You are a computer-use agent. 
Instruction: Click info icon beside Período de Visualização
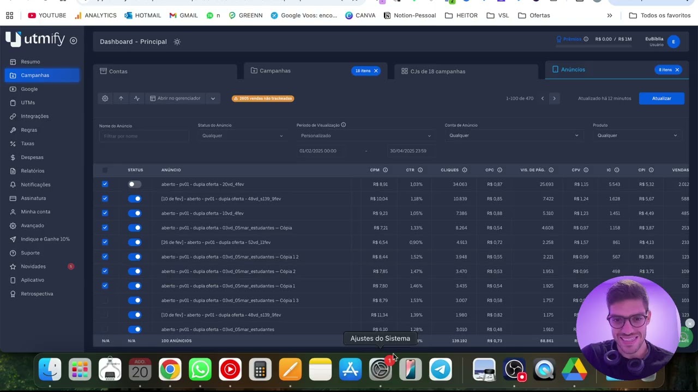click(343, 125)
